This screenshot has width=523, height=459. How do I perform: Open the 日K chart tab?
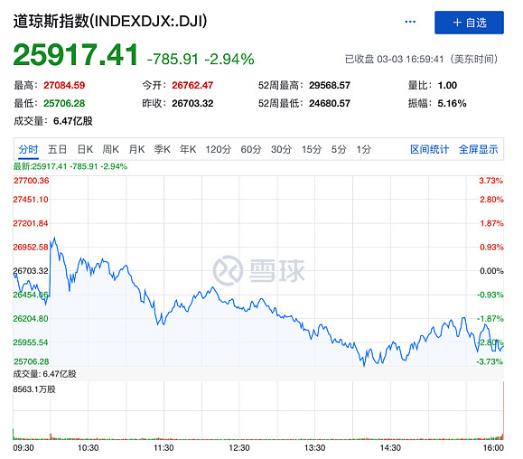(85, 149)
